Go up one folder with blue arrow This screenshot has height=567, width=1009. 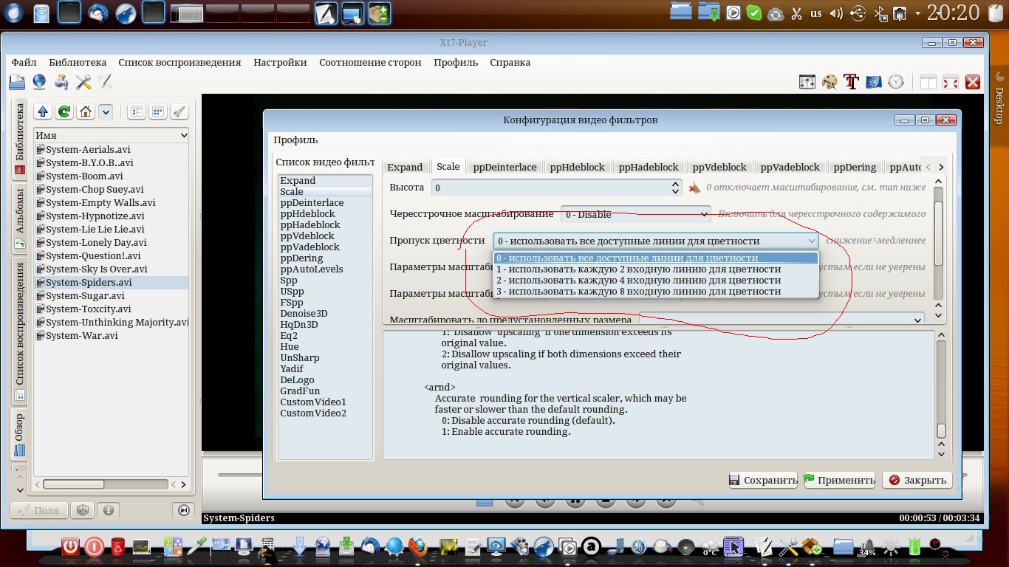[x=43, y=111]
